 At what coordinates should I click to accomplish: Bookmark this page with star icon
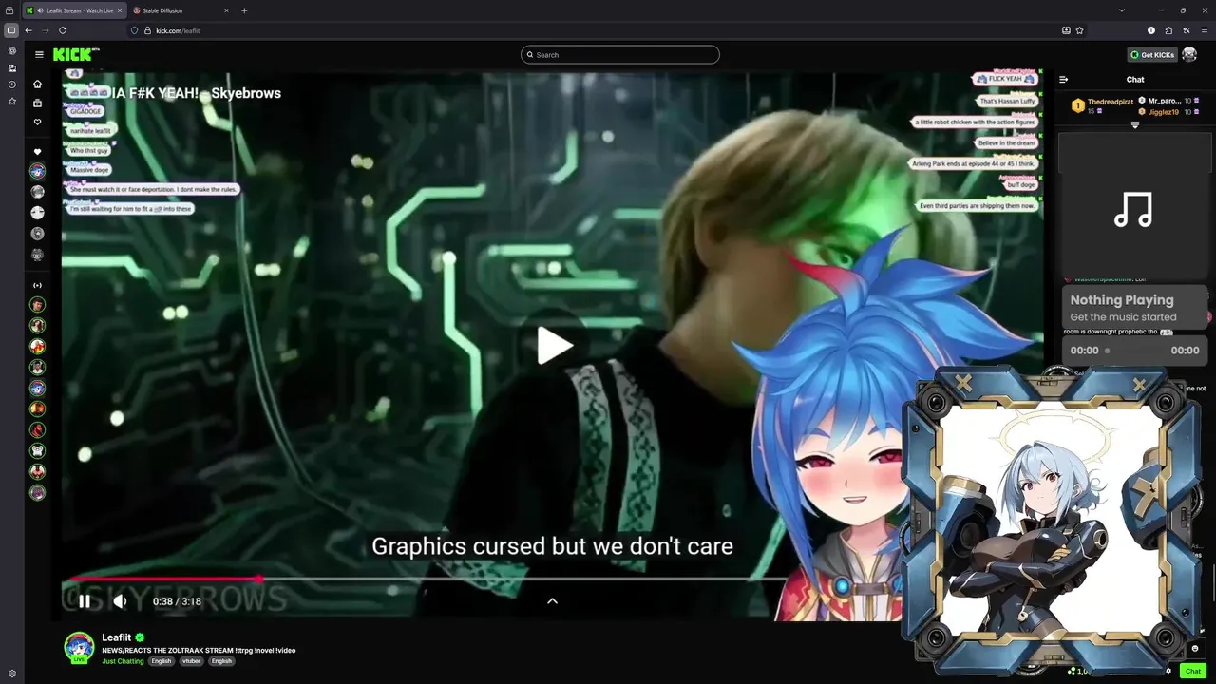click(x=1080, y=30)
